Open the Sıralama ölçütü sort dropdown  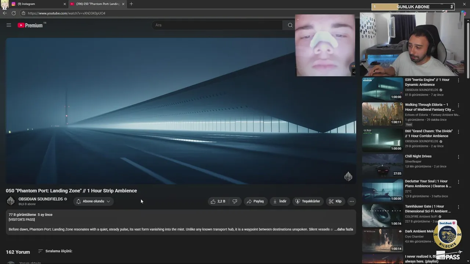55,251
